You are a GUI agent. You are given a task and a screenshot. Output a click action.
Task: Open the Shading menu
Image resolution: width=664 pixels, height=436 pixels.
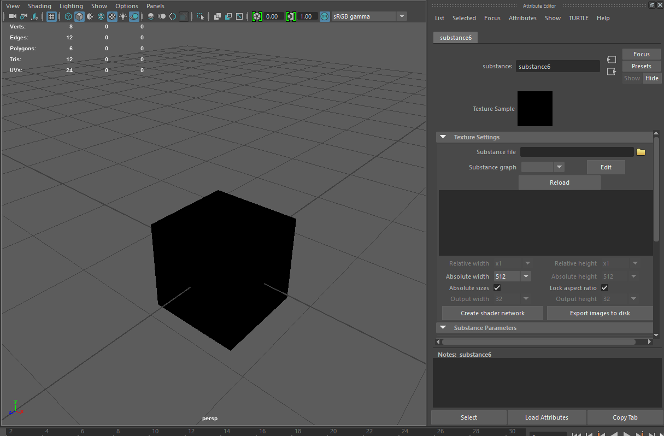click(39, 5)
